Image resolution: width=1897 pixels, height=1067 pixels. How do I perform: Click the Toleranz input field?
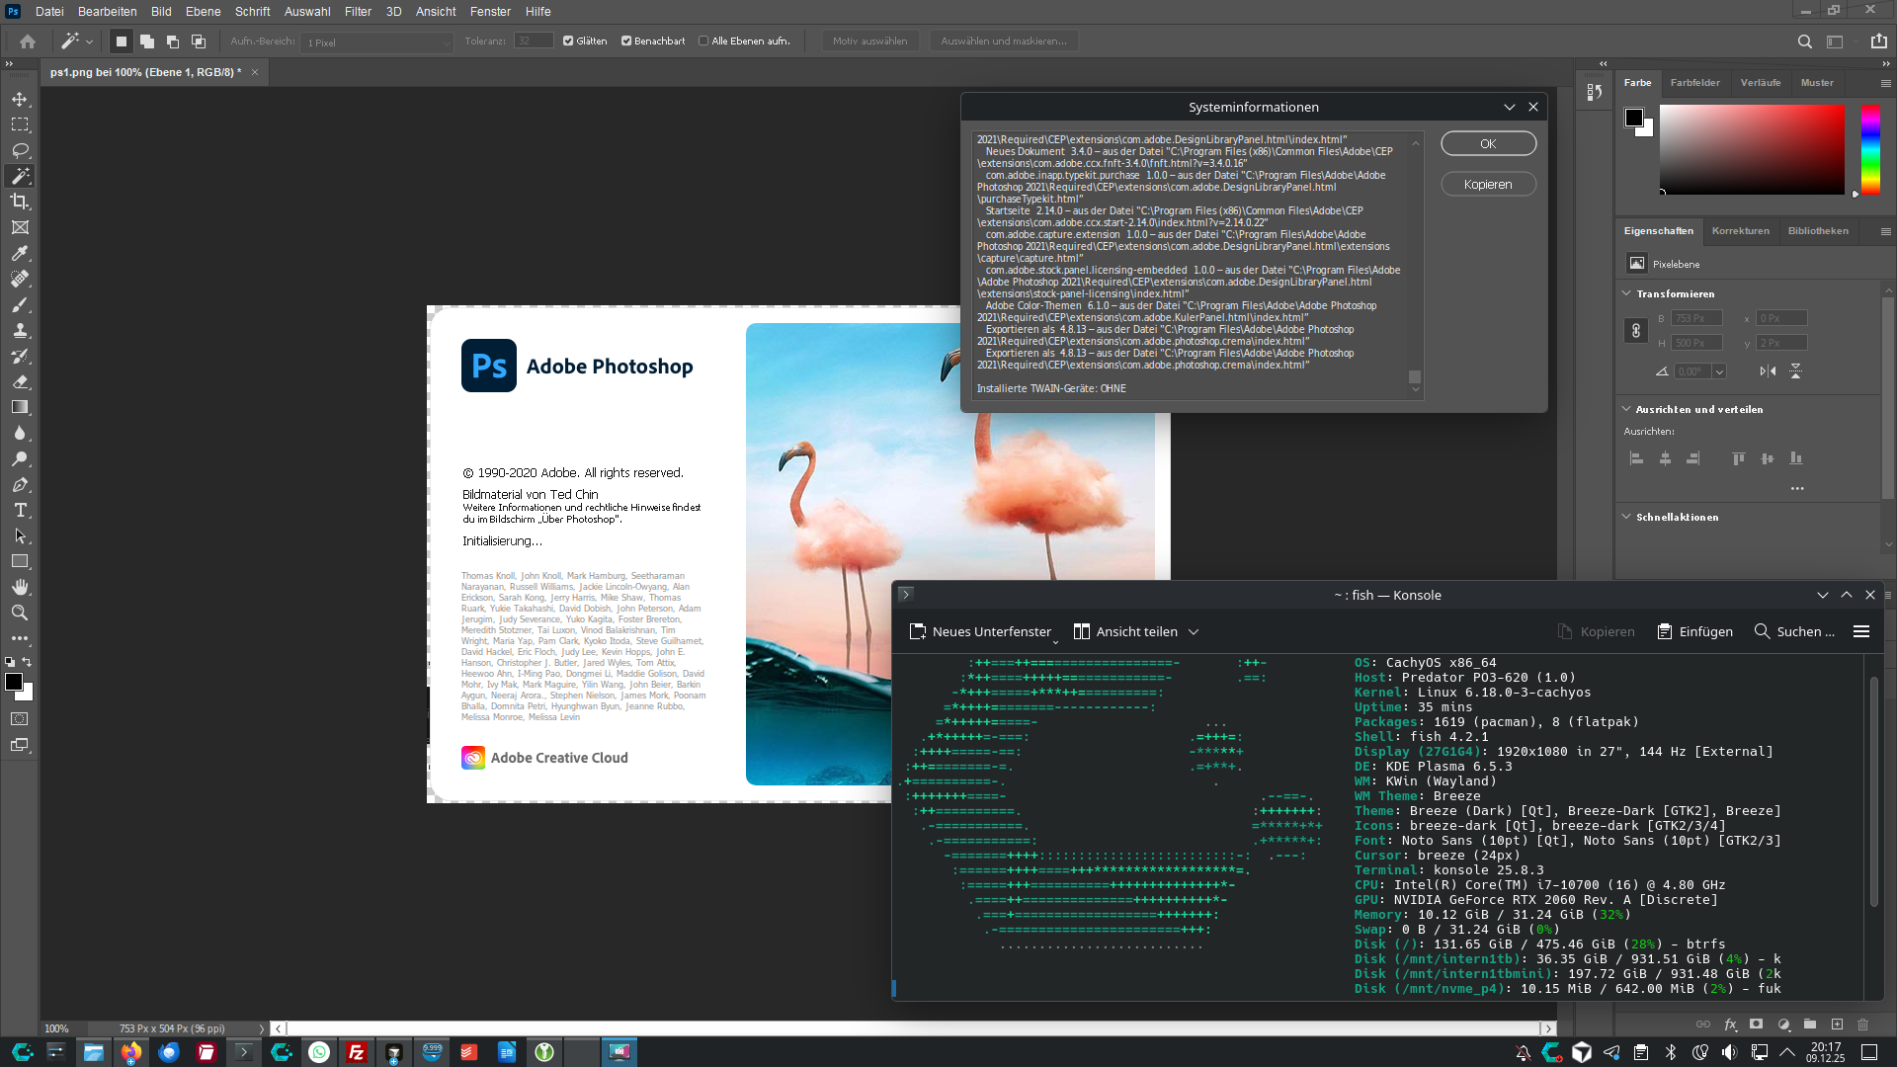[x=534, y=41]
